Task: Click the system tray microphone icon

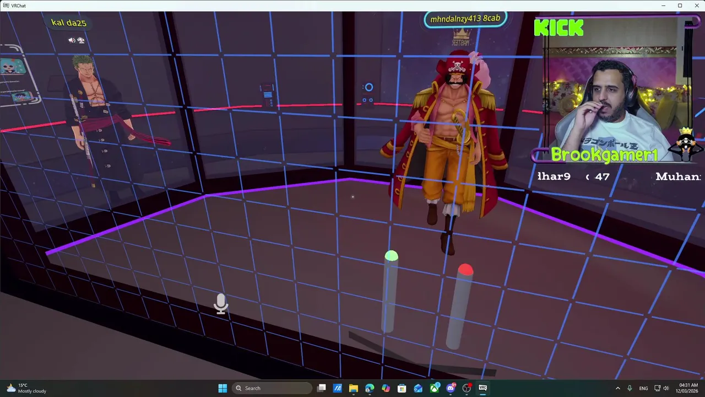Action: tap(630, 388)
